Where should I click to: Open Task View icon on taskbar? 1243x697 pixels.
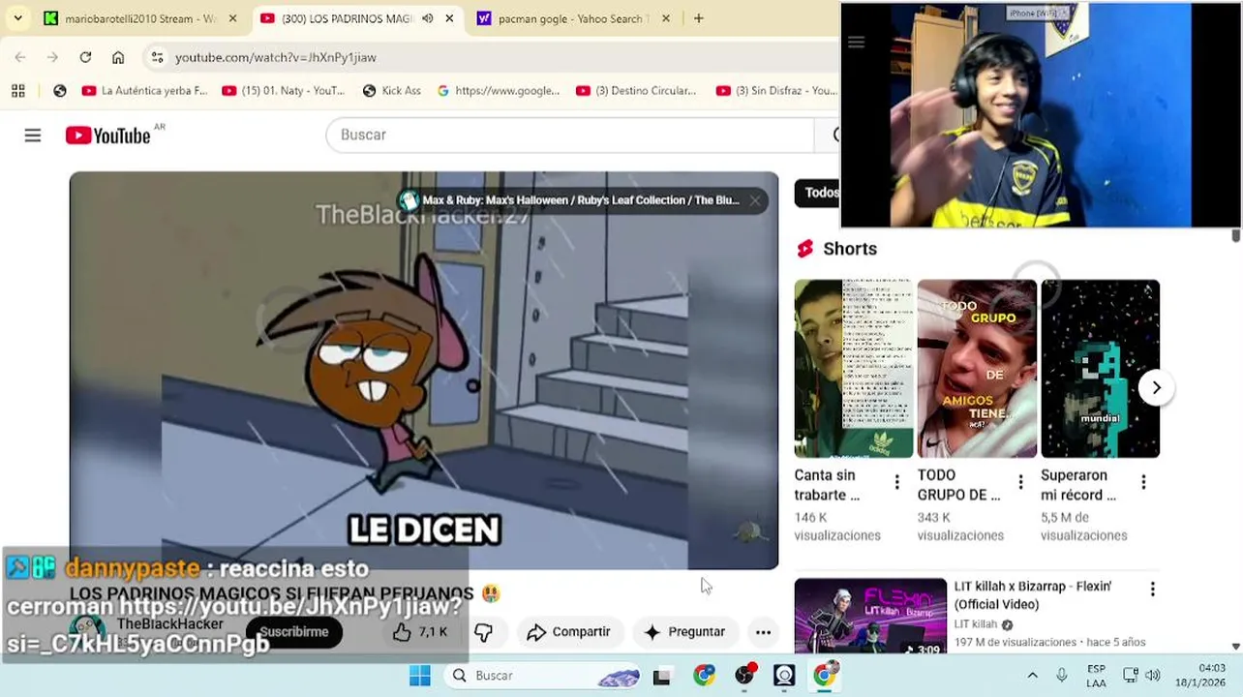click(x=662, y=676)
